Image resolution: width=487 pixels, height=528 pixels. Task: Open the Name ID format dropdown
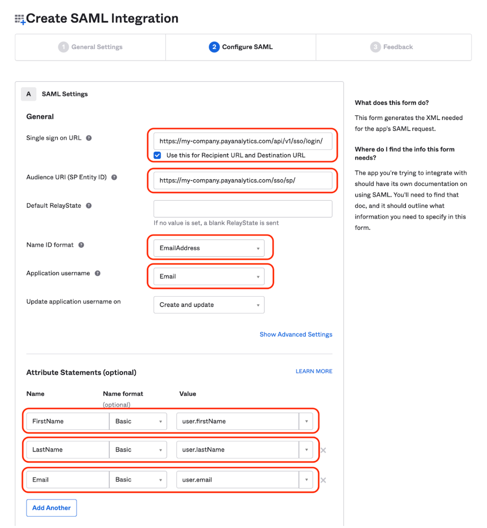coord(209,248)
